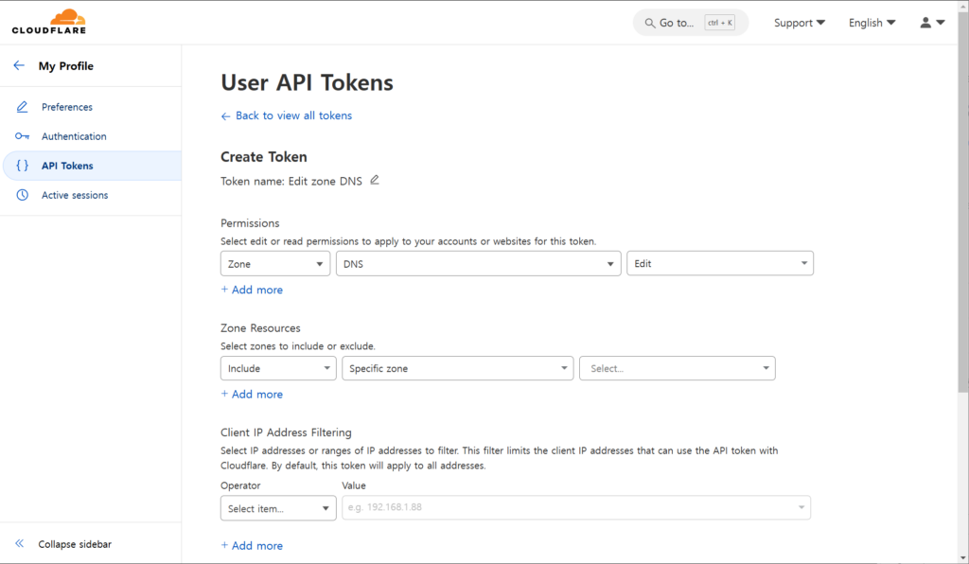Click Add more under Permissions
This screenshot has width=969, height=564.
tap(252, 290)
